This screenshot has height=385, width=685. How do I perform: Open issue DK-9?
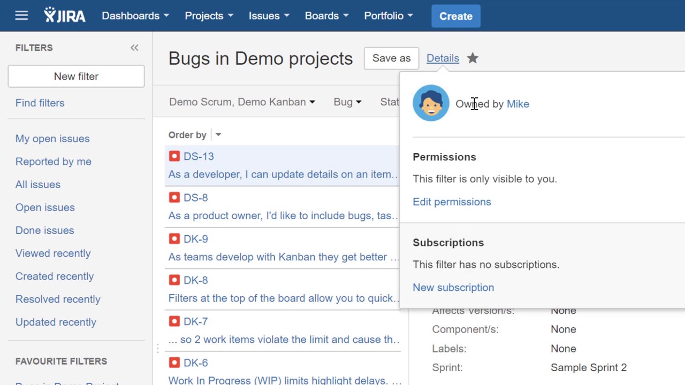(195, 238)
